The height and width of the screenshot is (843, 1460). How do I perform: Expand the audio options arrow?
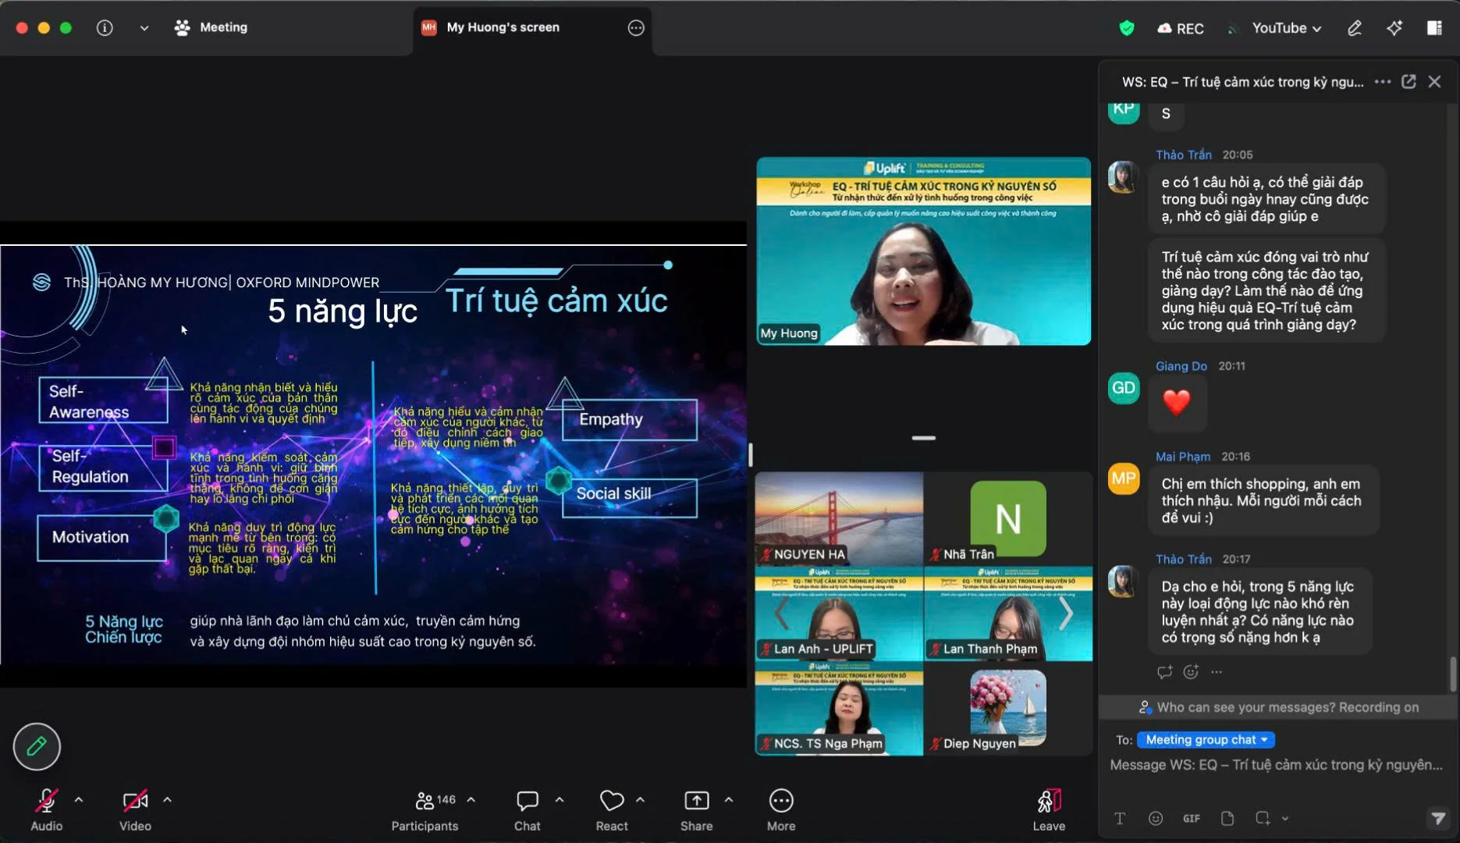click(x=79, y=800)
